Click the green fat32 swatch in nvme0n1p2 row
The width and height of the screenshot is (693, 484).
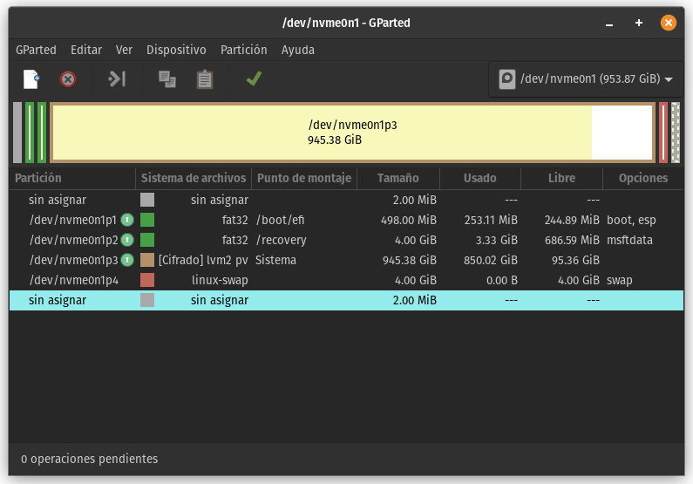(x=147, y=240)
